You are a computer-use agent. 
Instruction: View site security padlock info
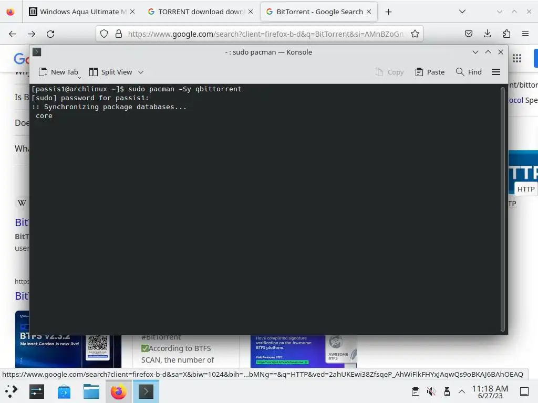click(119, 34)
